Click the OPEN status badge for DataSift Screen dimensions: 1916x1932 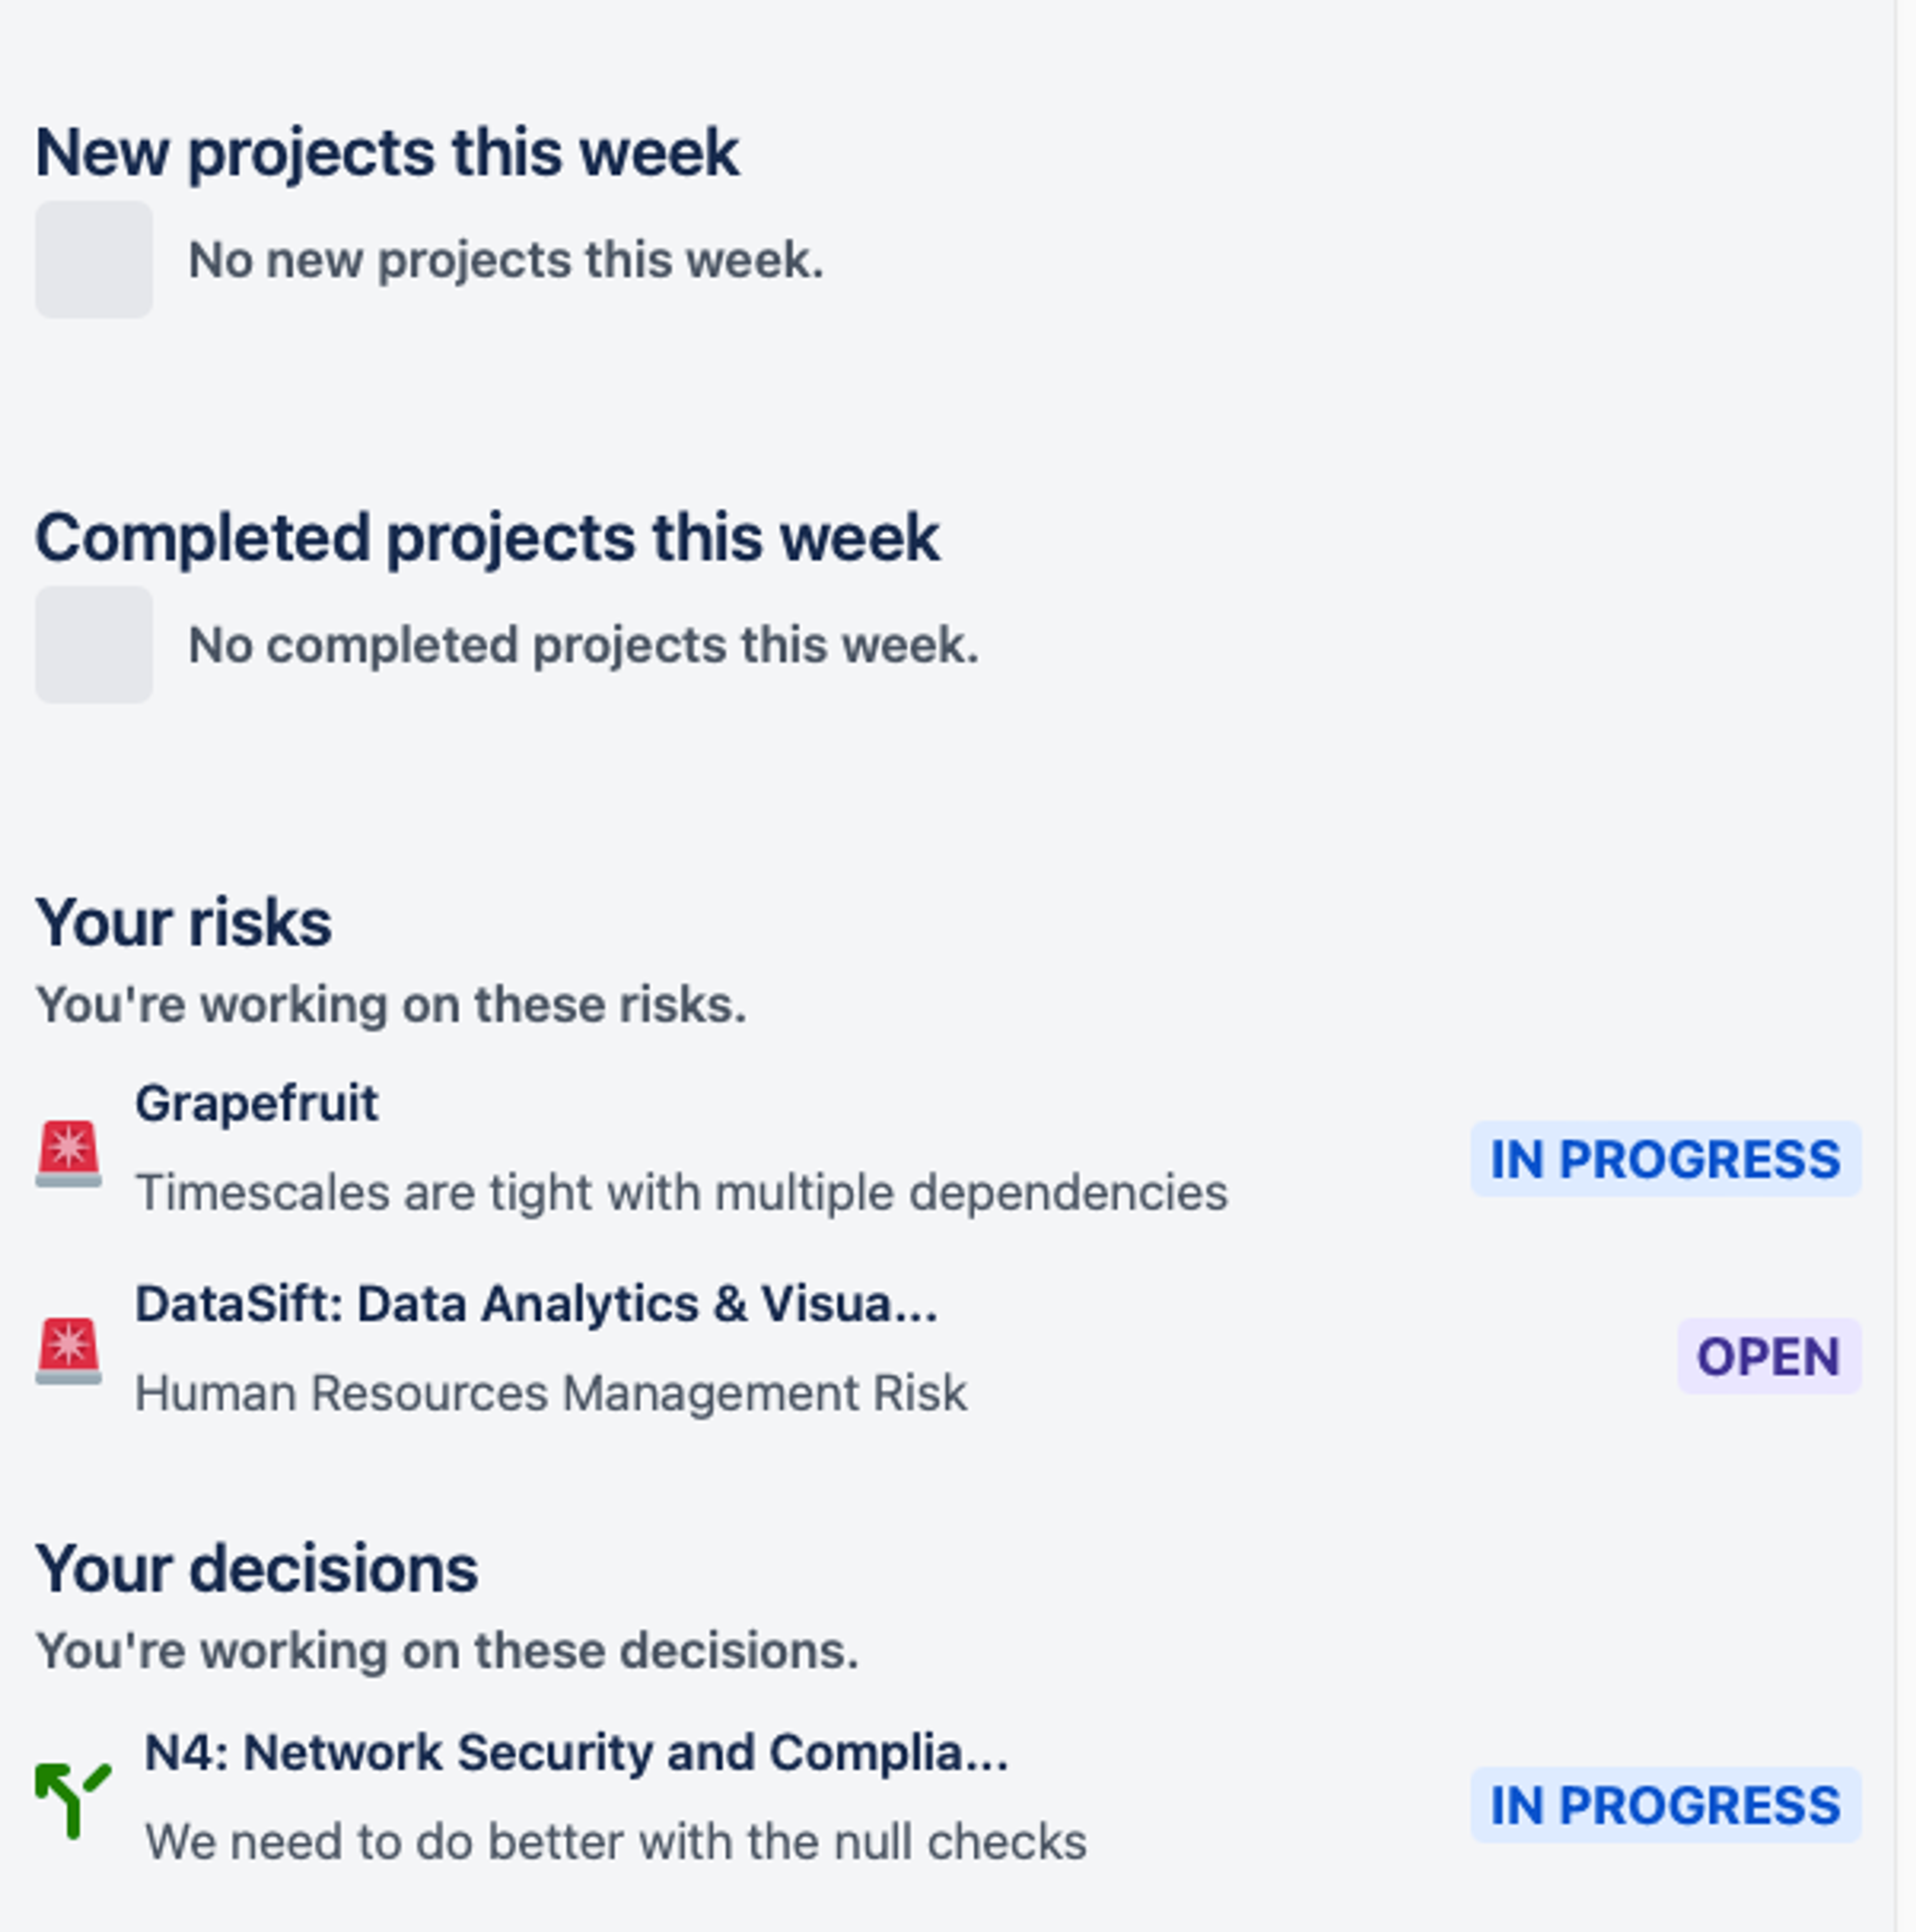pyautogui.click(x=1768, y=1357)
